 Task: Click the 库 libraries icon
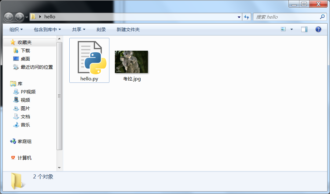point(13,84)
